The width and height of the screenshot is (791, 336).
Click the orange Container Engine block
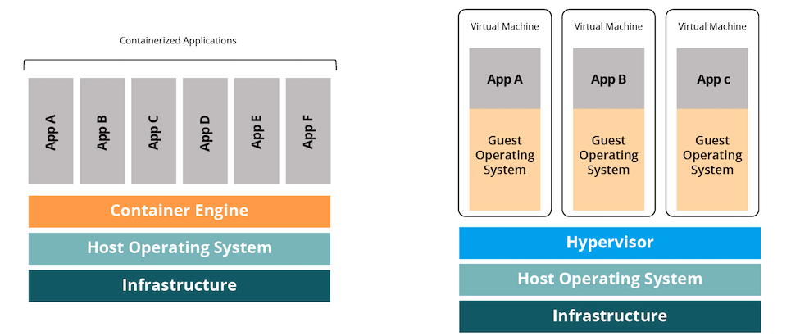179,211
